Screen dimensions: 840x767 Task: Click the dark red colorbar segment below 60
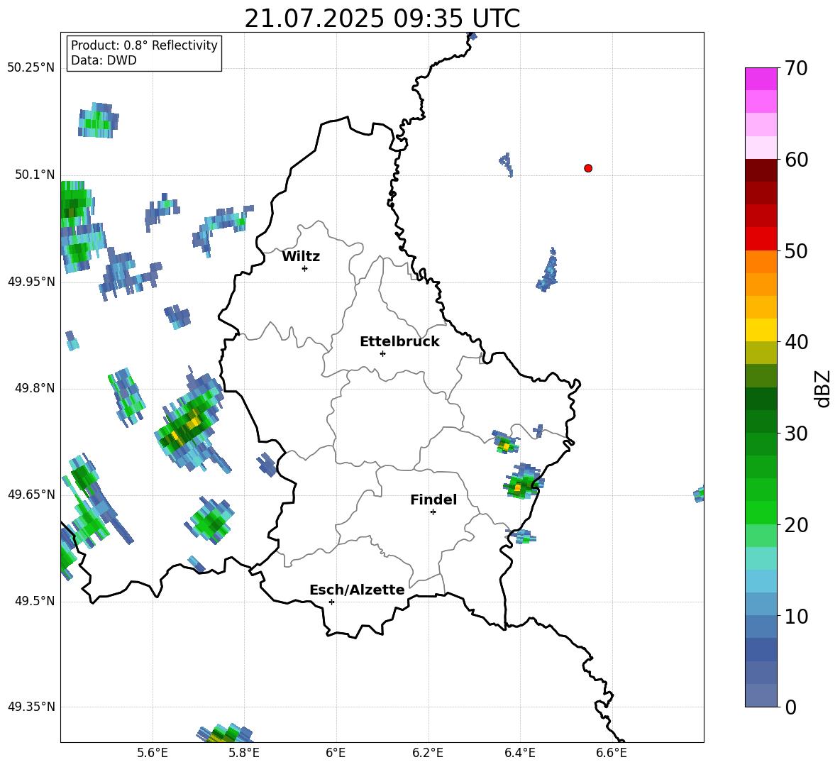[x=761, y=170]
